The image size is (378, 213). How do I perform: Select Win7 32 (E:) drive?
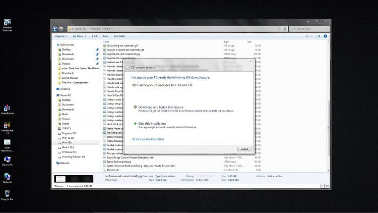pos(68,138)
